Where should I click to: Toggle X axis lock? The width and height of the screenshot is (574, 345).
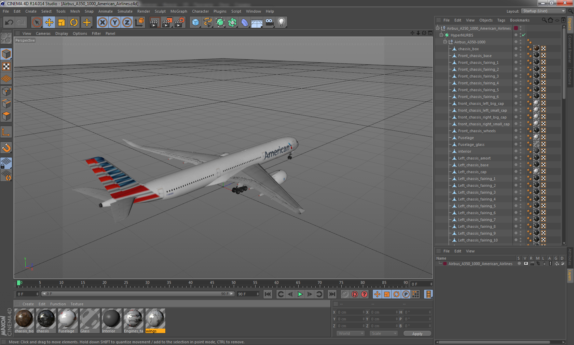pos(102,23)
